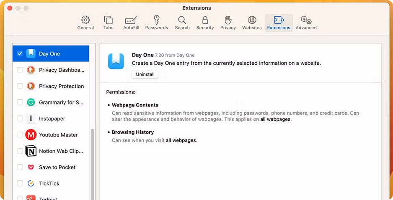Select the TickTick row label
Screen dimensions: 393x200
point(49,184)
